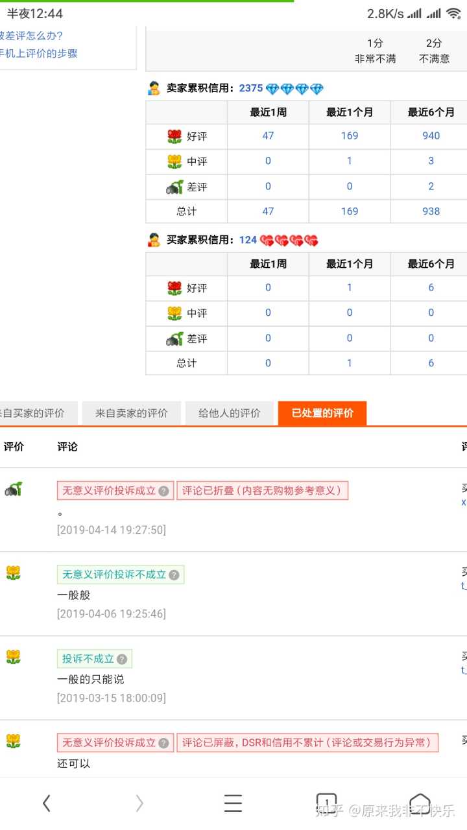Click the 2分 不满意 rating column header
Viewport: 467px width, 830px height.
(434, 51)
